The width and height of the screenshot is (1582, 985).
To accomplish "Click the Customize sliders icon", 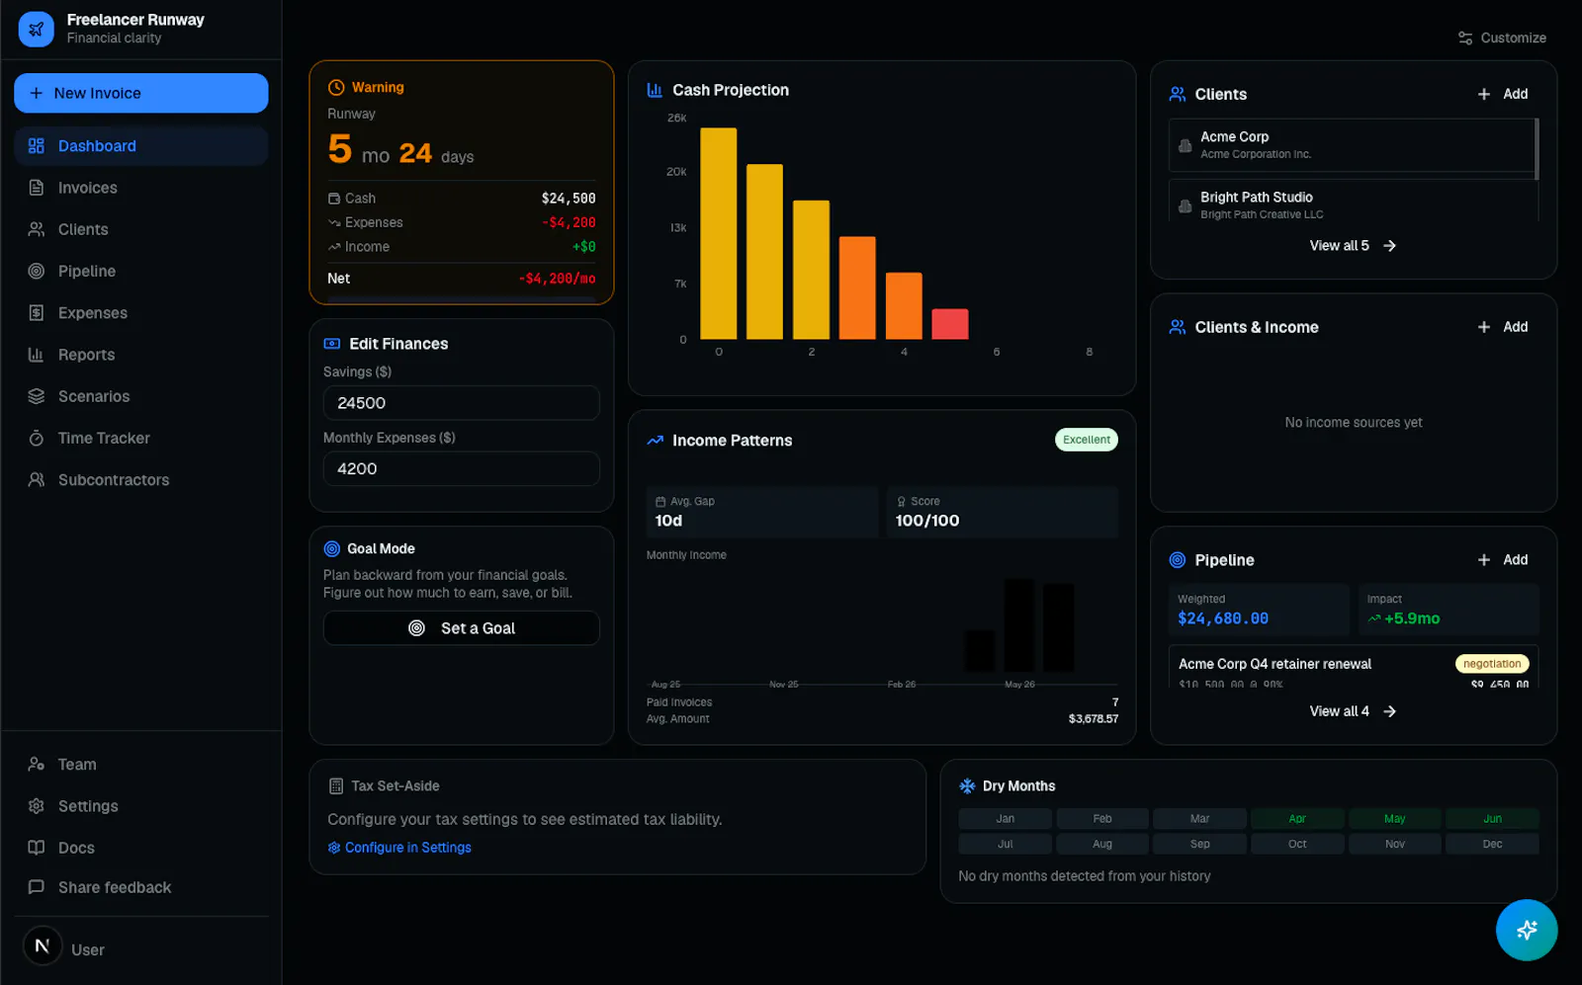I will click(x=1465, y=38).
